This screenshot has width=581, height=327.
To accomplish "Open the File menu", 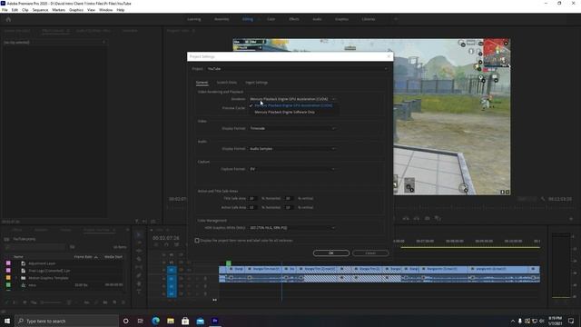I will [x=5, y=10].
